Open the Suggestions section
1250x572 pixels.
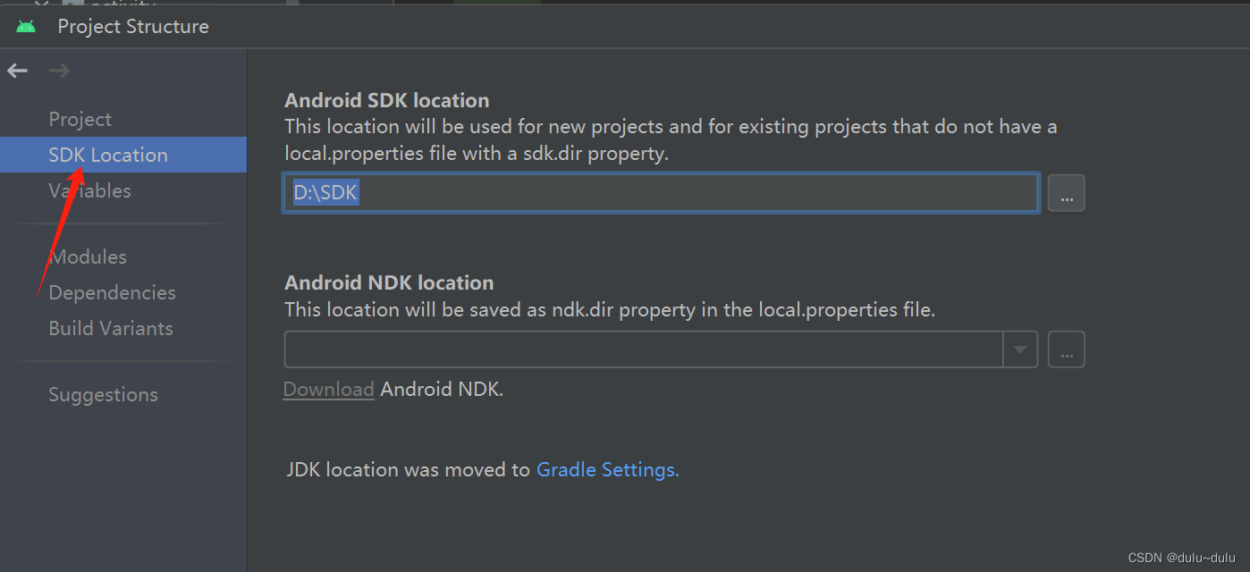(x=103, y=394)
